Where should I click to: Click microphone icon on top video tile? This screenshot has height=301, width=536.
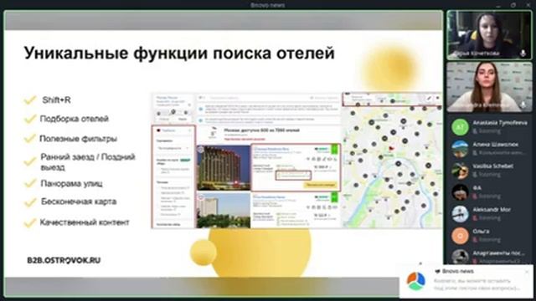pyautogui.click(x=523, y=54)
